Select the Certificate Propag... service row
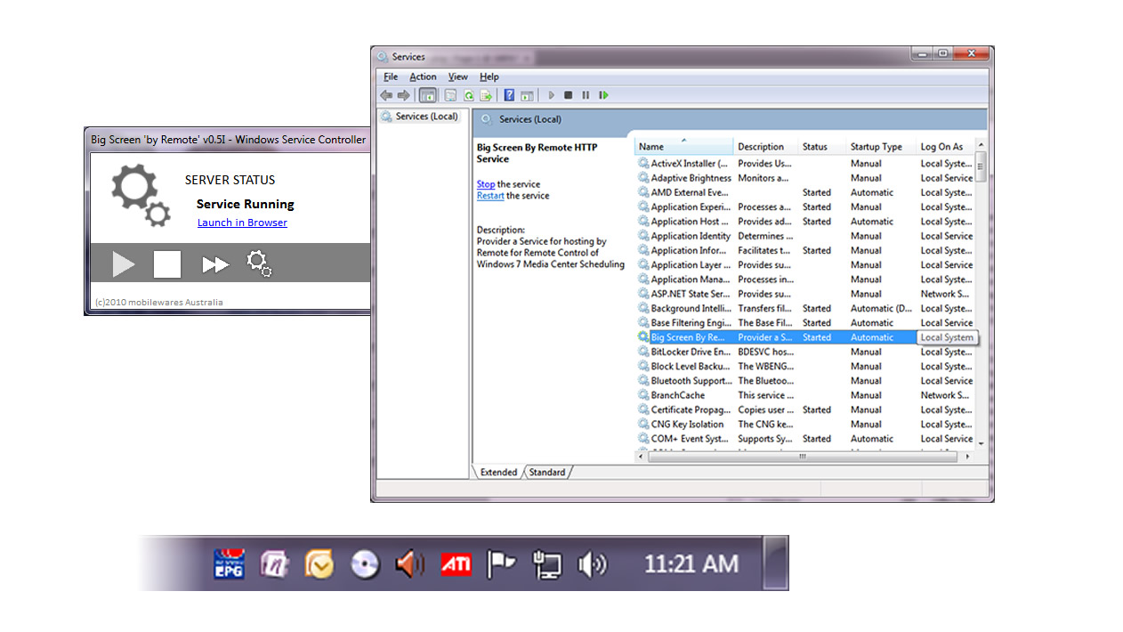Viewport: 1123px width, 632px height. (805, 409)
